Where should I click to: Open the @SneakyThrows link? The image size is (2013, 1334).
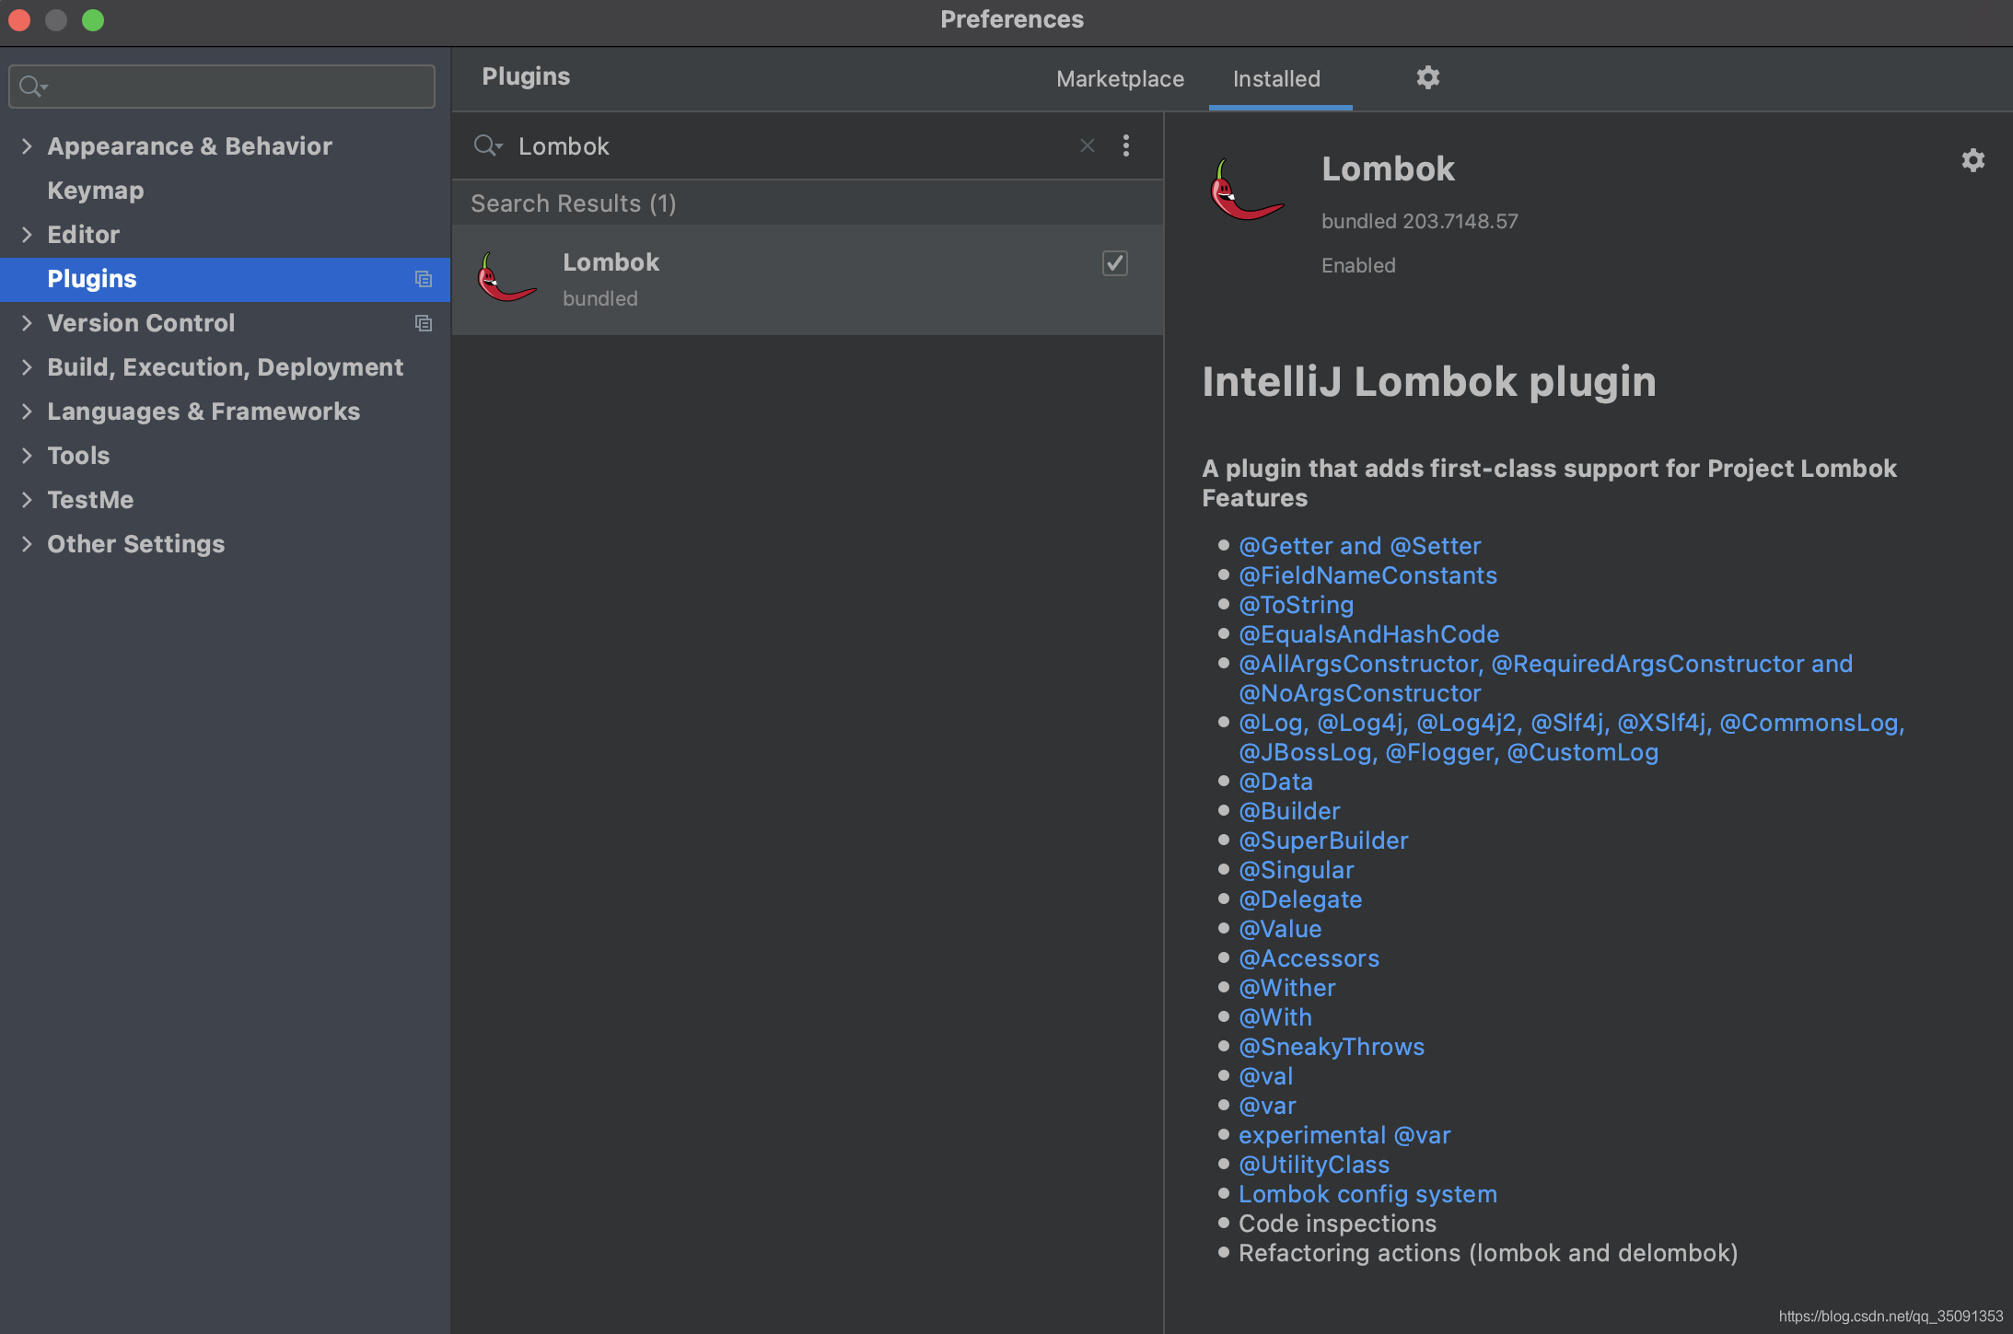click(1332, 1047)
